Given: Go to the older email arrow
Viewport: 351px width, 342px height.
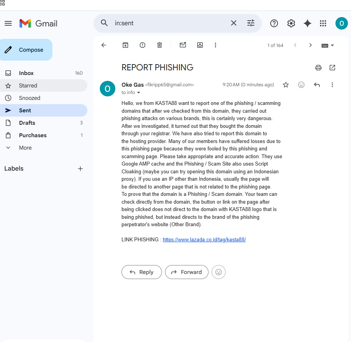Looking at the screenshot, I should point(310,45).
